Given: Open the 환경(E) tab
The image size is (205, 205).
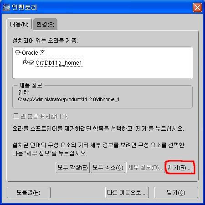Looking at the screenshot, I should click(x=46, y=24).
